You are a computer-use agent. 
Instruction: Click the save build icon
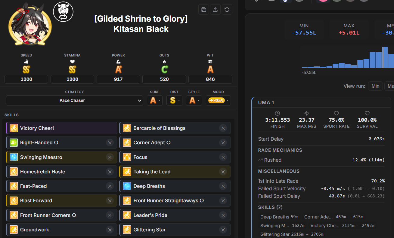coord(204,10)
